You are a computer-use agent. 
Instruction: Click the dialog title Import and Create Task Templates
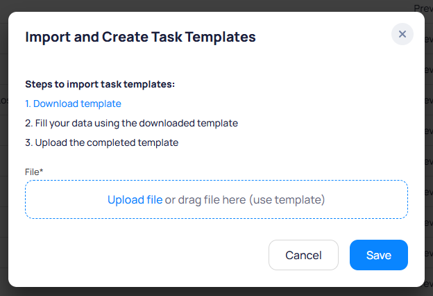click(140, 37)
